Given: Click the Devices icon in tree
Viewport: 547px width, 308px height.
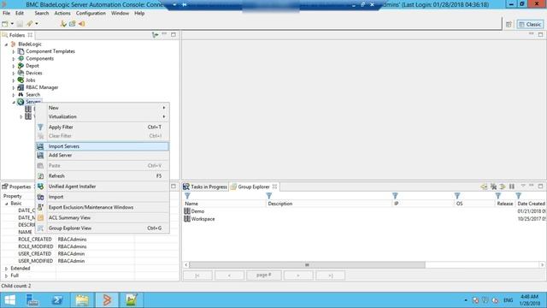Looking at the screenshot, I should (x=21, y=73).
